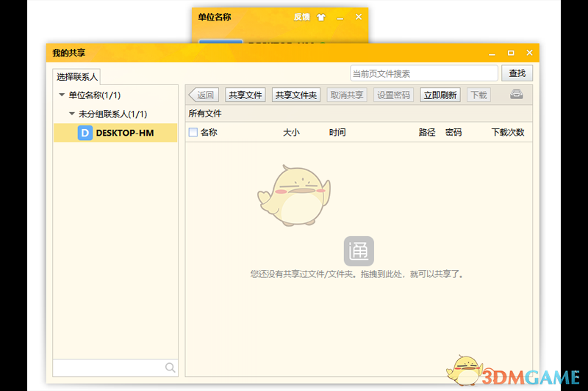Image resolution: width=588 pixels, height=391 pixels.
Task: Click the contact search magnifier icon
Action: (x=171, y=368)
